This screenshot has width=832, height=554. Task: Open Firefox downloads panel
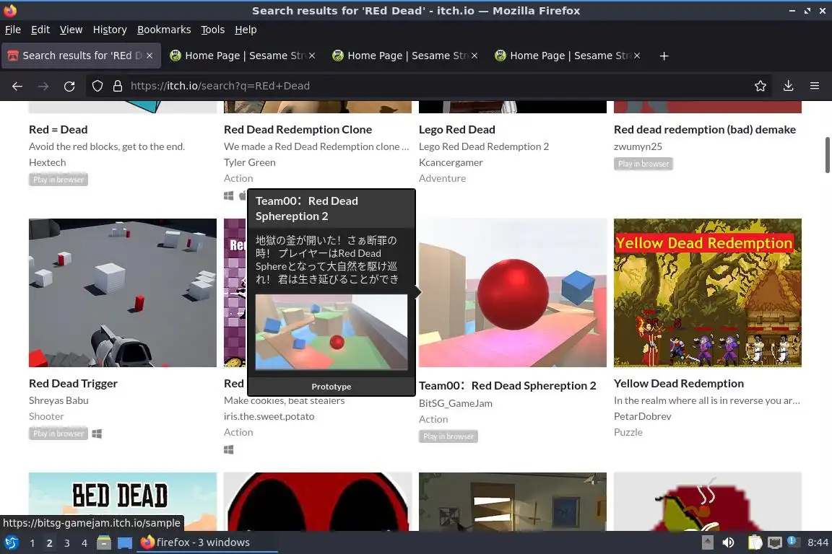click(x=788, y=86)
